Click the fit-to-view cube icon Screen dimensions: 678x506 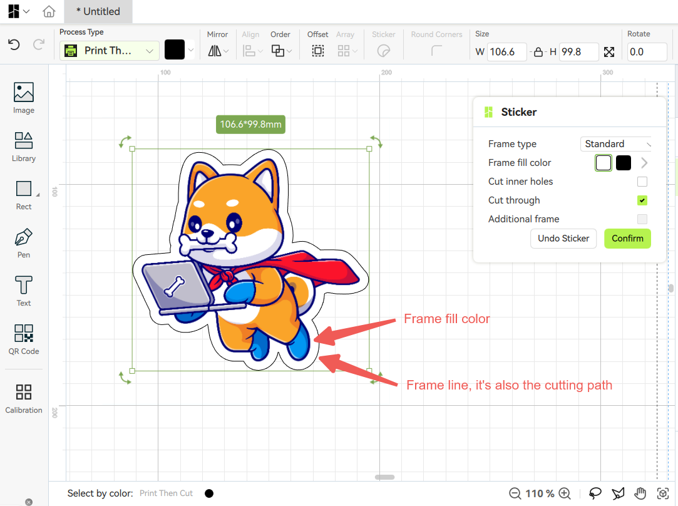click(x=663, y=493)
